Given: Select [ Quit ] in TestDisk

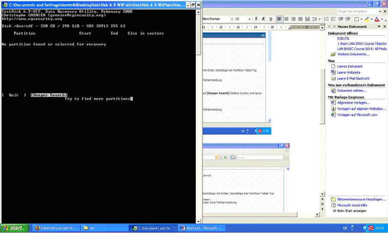Looking at the screenshot, I should coord(14,95).
